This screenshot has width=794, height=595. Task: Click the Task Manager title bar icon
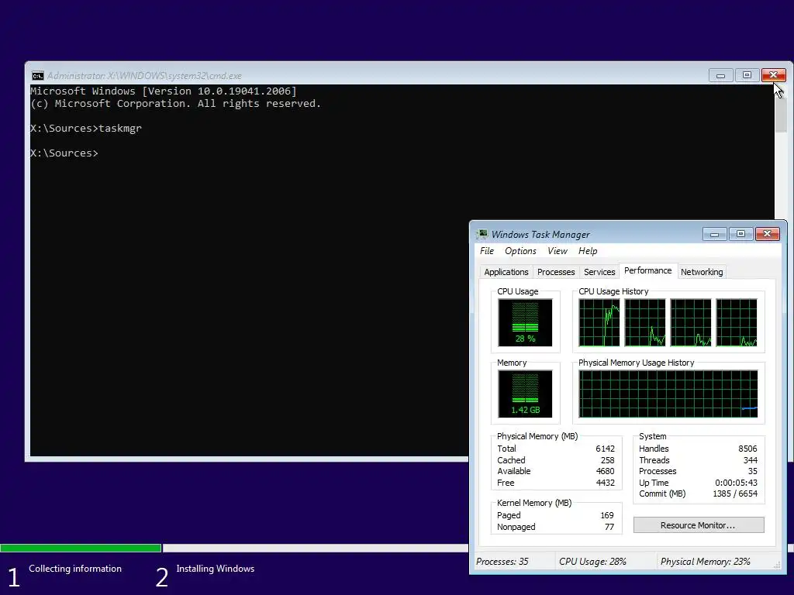coord(482,234)
